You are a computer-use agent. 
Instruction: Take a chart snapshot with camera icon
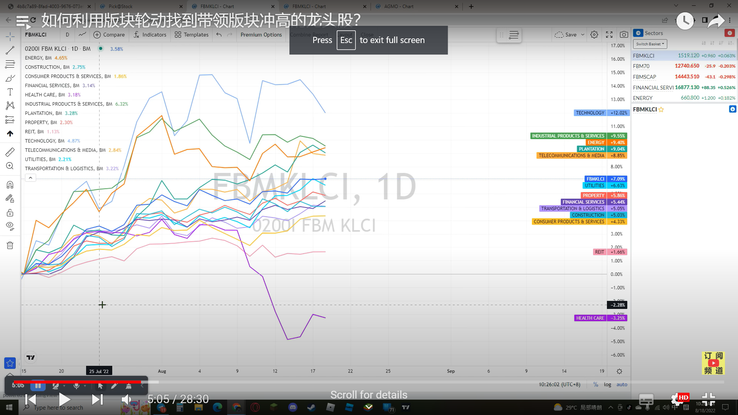point(623,34)
